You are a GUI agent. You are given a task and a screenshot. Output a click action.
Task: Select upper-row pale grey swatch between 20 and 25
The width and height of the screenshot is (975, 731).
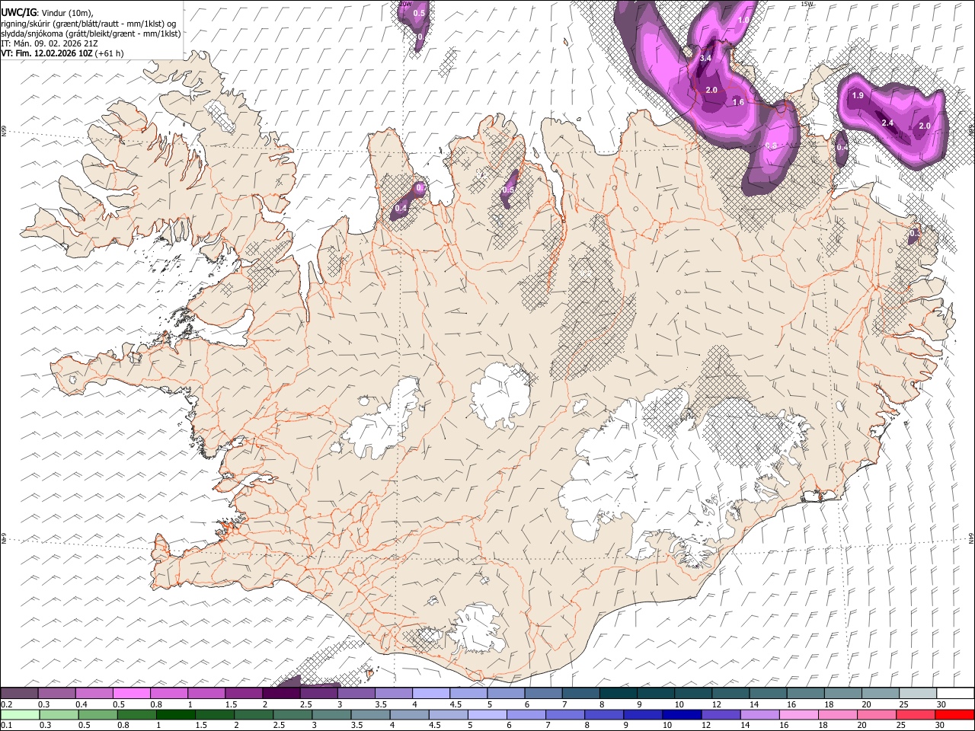pyautogui.click(x=881, y=693)
